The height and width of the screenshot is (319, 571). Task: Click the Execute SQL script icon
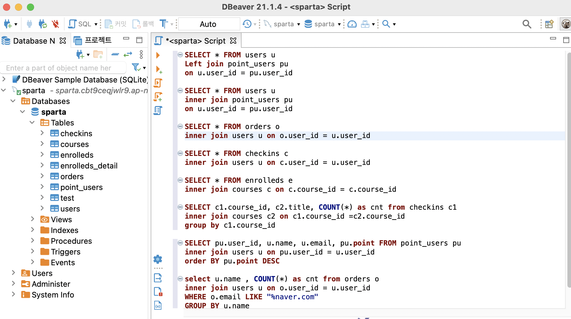click(x=158, y=83)
